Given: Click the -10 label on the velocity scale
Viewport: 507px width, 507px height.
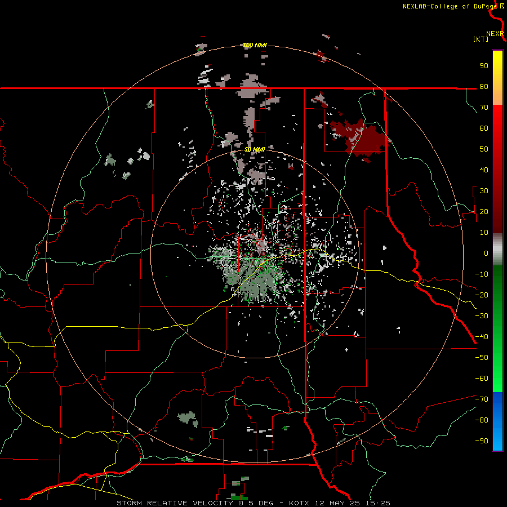Looking at the screenshot, I should coord(482,274).
